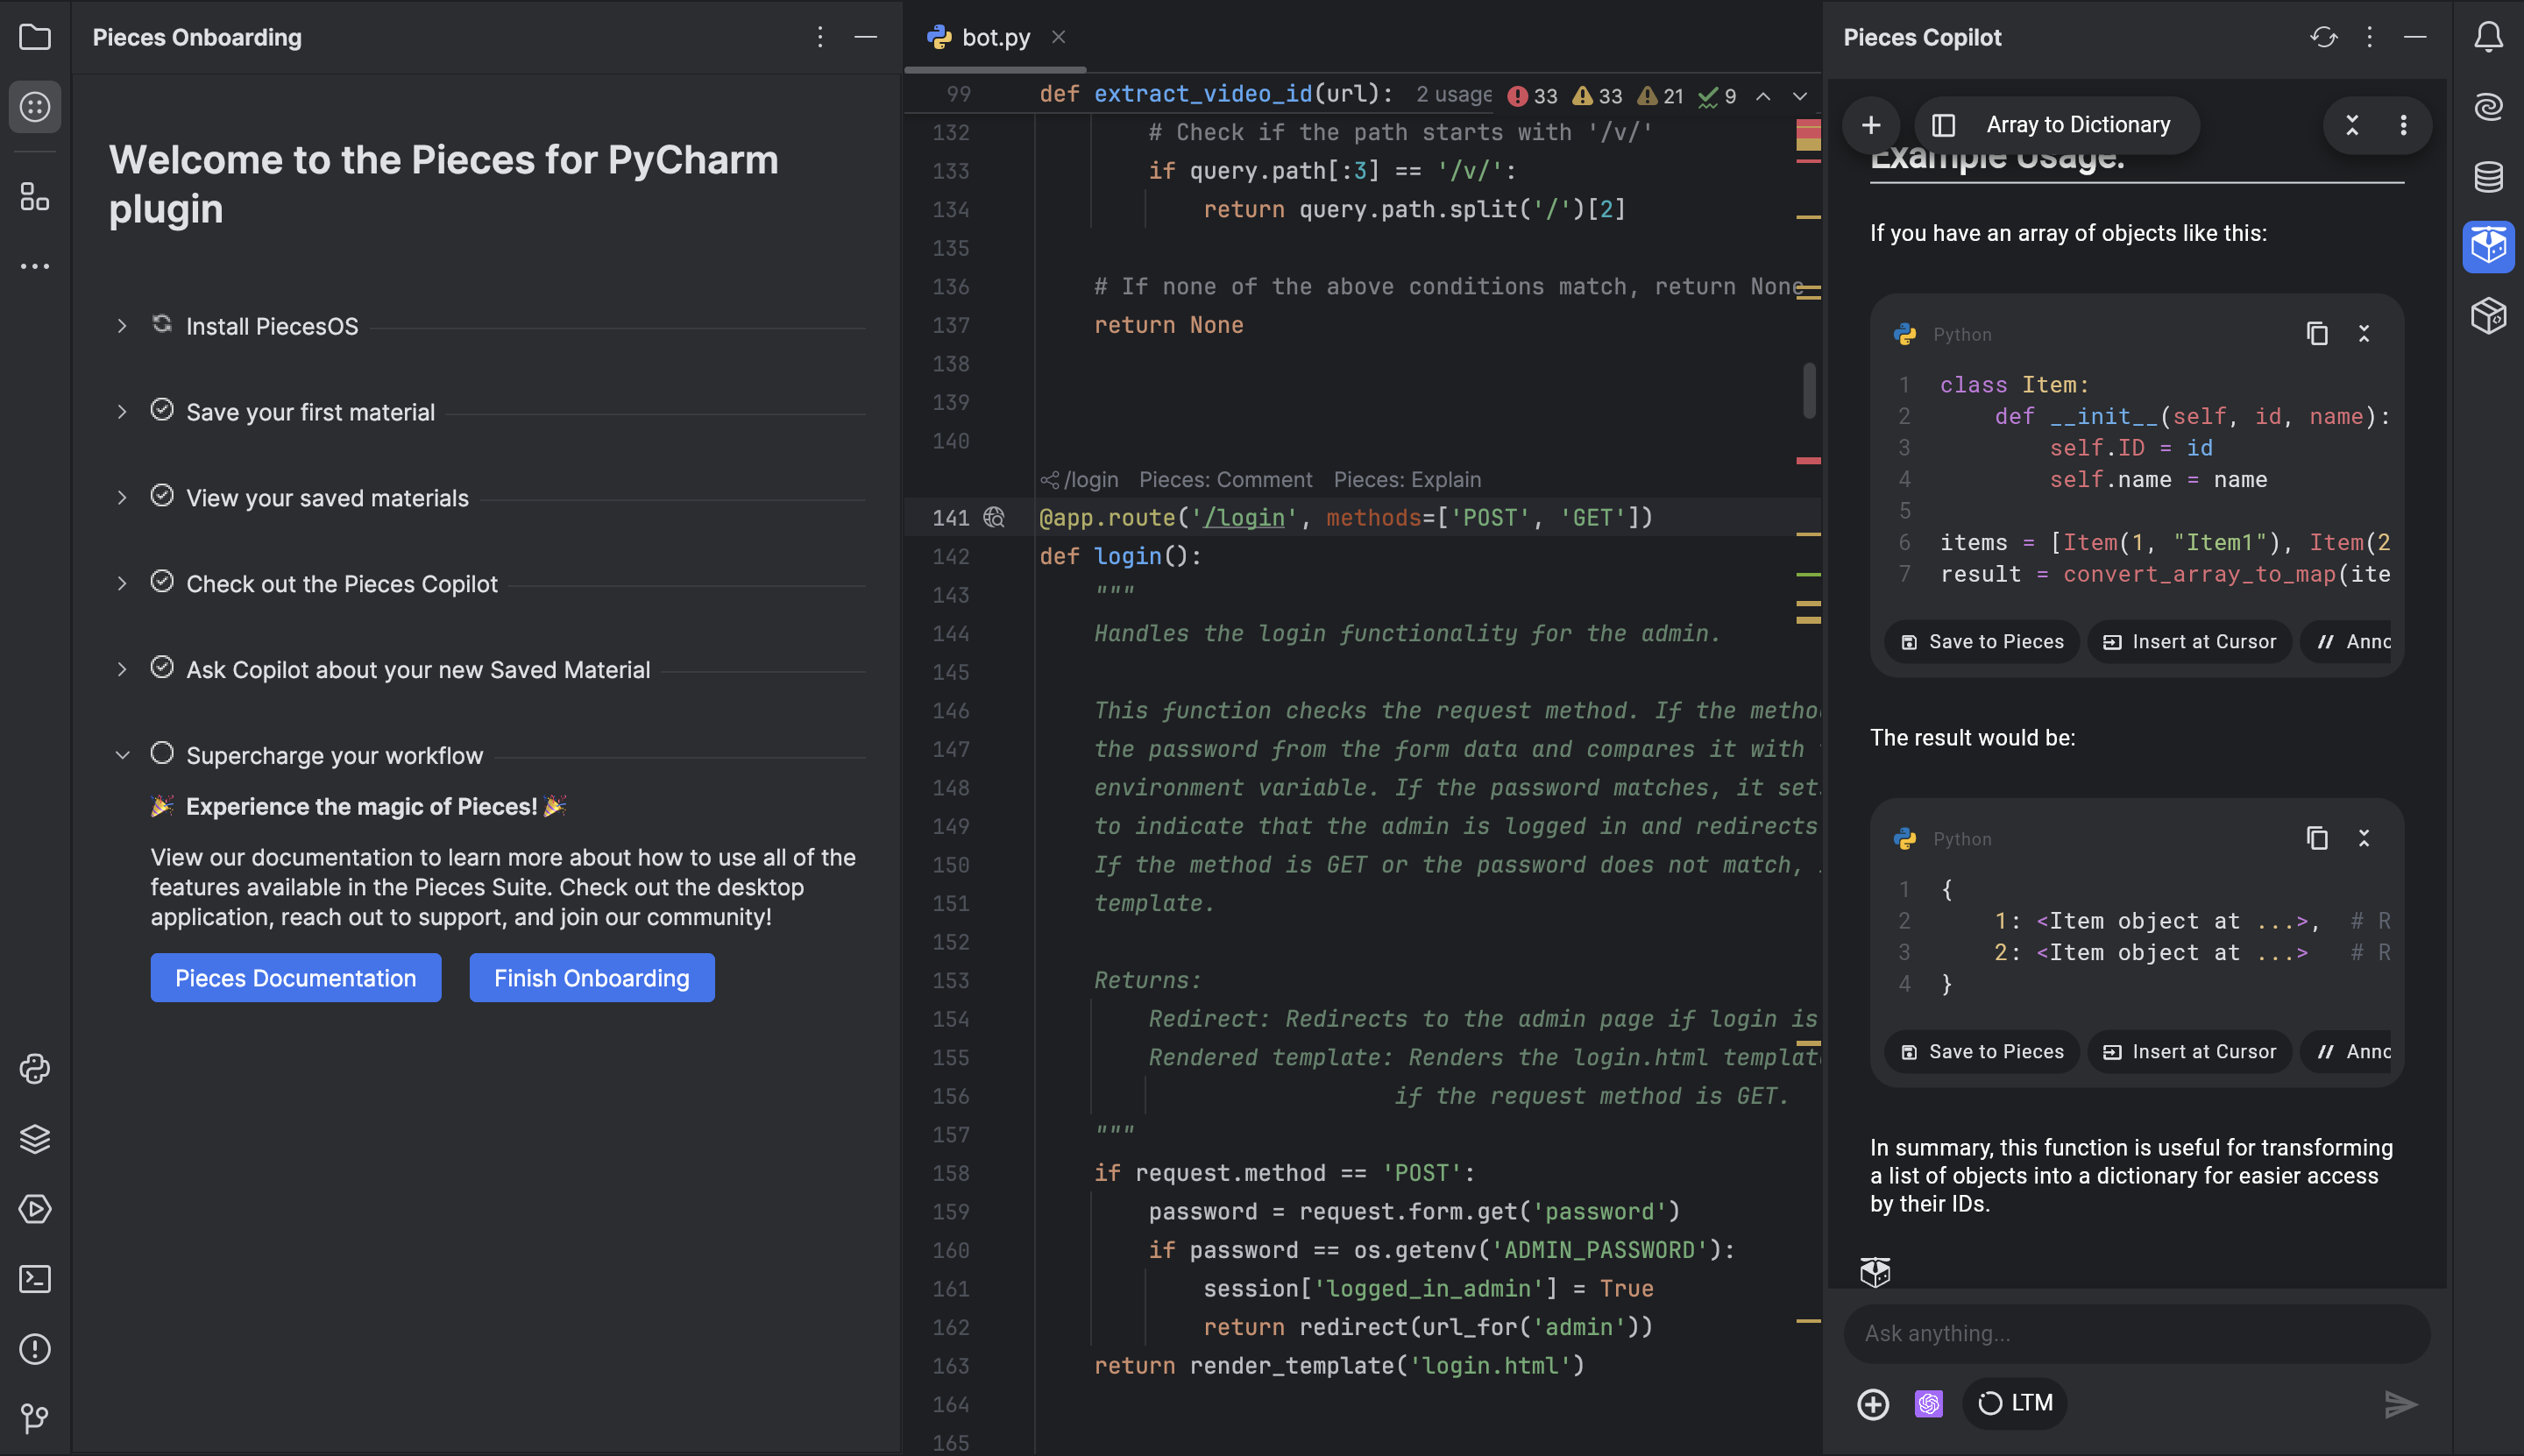Expand the Check out the Pieces Copilot step
The image size is (2524, 1456).
pos(122,584)
